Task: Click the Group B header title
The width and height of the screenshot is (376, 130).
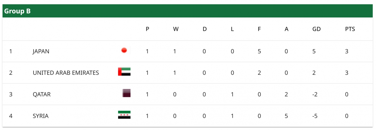Action: click(17, 11)
